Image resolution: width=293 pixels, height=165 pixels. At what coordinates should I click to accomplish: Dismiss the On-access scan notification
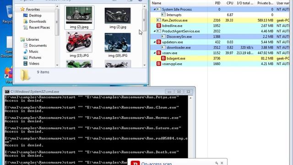coord(222,163)
